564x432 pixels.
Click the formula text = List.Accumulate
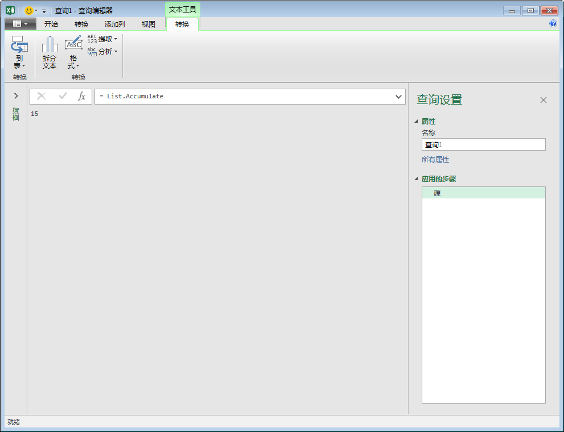click(x=131, y=96)
